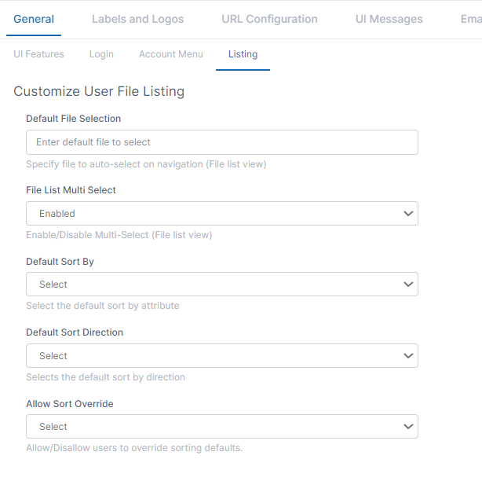Open the Allow Sort Override dropdown
Viewport: 482px width, 503px height.
click(212, 427)
